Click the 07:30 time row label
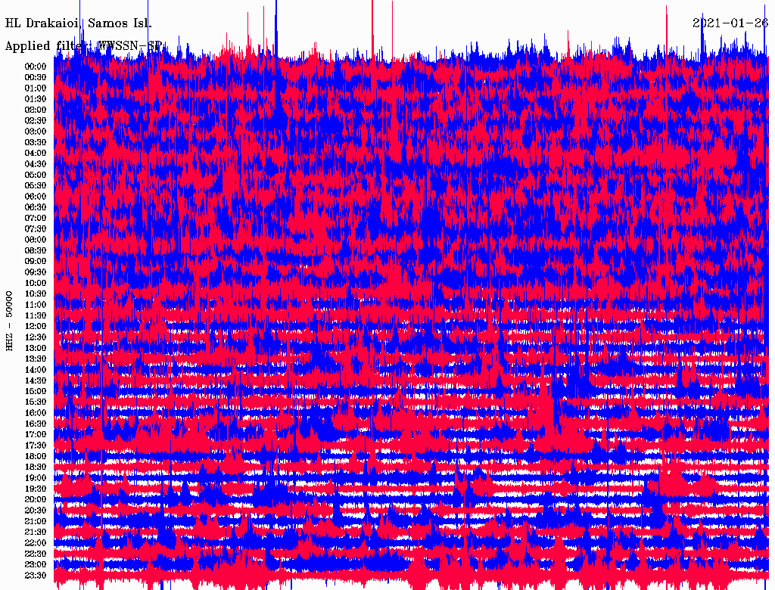 (36, 228)
